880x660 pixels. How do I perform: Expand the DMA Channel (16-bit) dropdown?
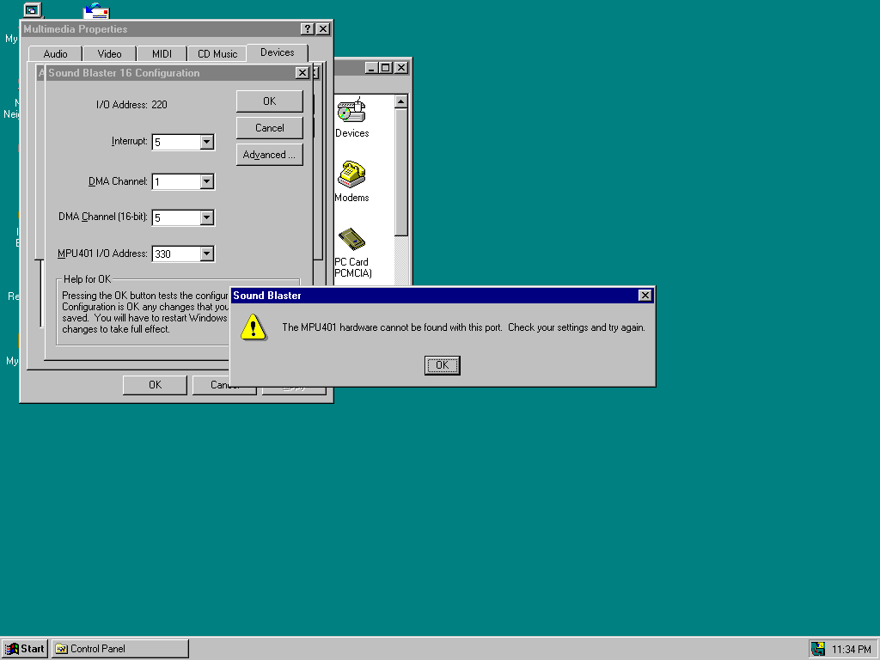click(206, 217)
